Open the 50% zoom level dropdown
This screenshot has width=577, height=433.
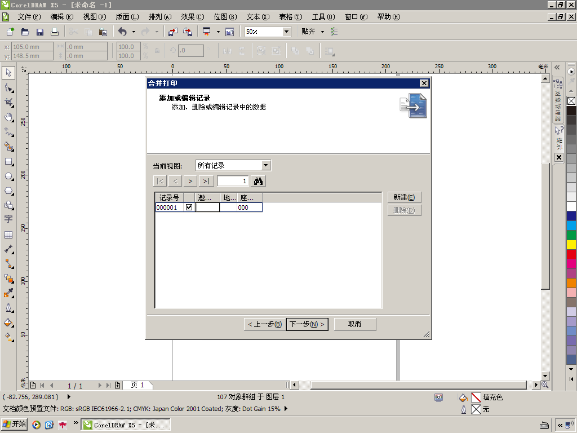click(x=287, y=32)
